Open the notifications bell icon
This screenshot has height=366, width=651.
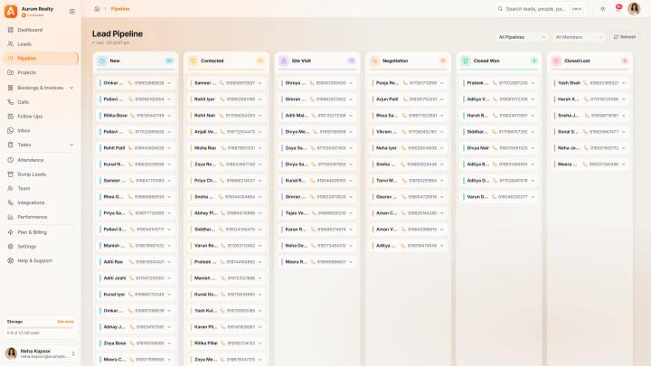click(618, 9)
